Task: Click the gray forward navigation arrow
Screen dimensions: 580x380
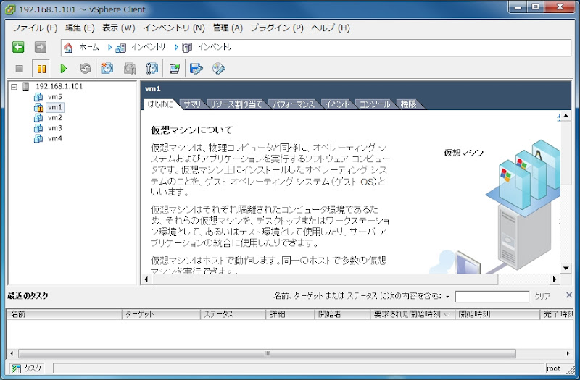Action: coord(41,47)
